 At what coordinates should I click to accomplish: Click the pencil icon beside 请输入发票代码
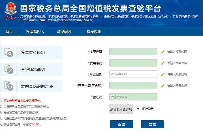[x=163, y=52]
